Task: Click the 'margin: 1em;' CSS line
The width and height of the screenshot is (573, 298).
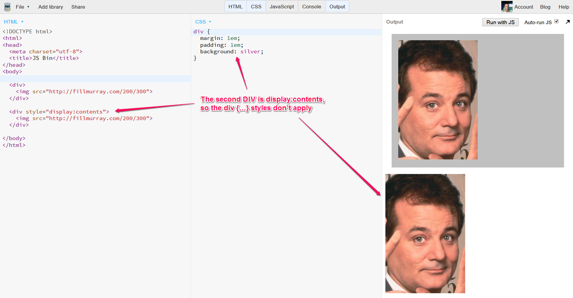Action: 220,38
